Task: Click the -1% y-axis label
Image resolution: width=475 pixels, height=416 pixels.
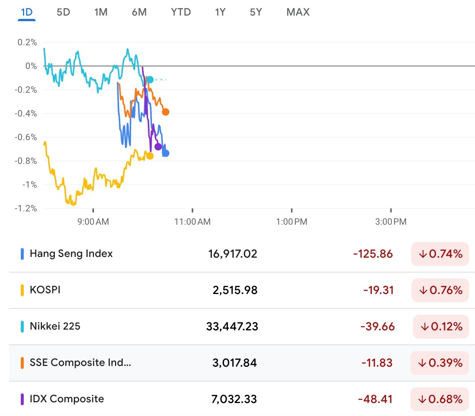Action: click(30, 185)
